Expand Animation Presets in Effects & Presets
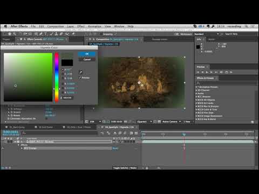 (x=196, y=87)
